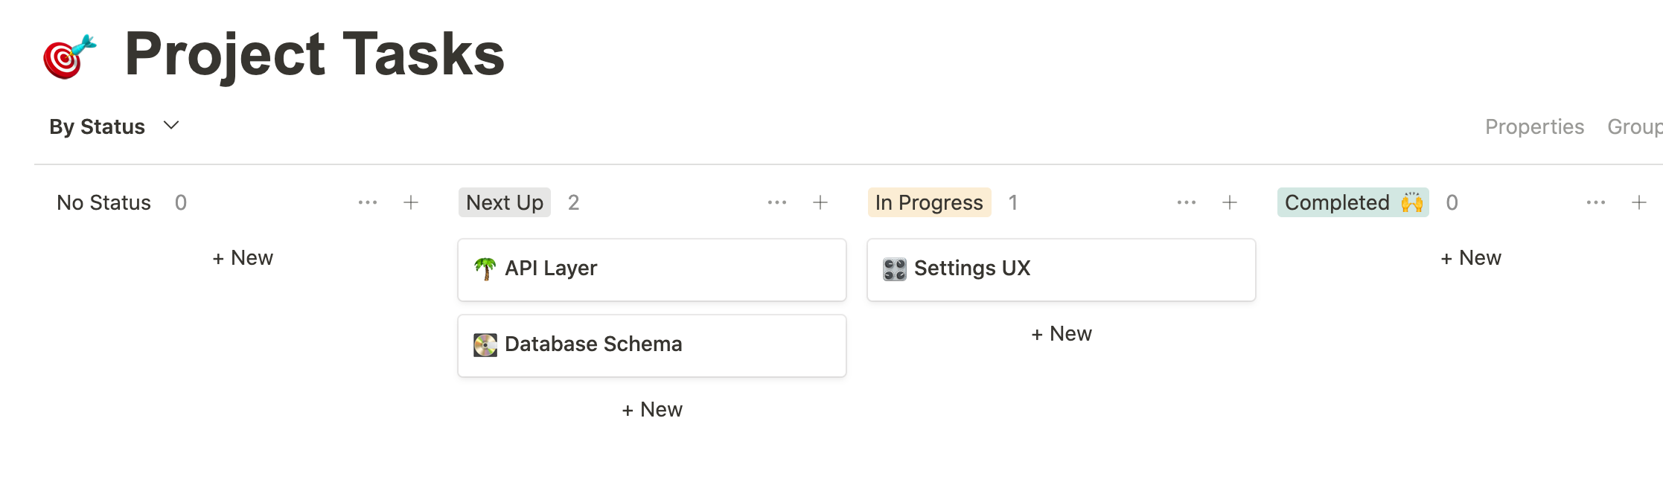
Task: Click the dart target page icon
Action: (69, 56)
